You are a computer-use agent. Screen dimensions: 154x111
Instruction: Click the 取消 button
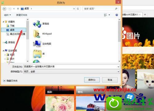point(110,80)
